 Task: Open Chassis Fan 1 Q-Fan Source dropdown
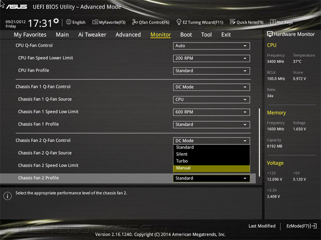tap(212, 99)
